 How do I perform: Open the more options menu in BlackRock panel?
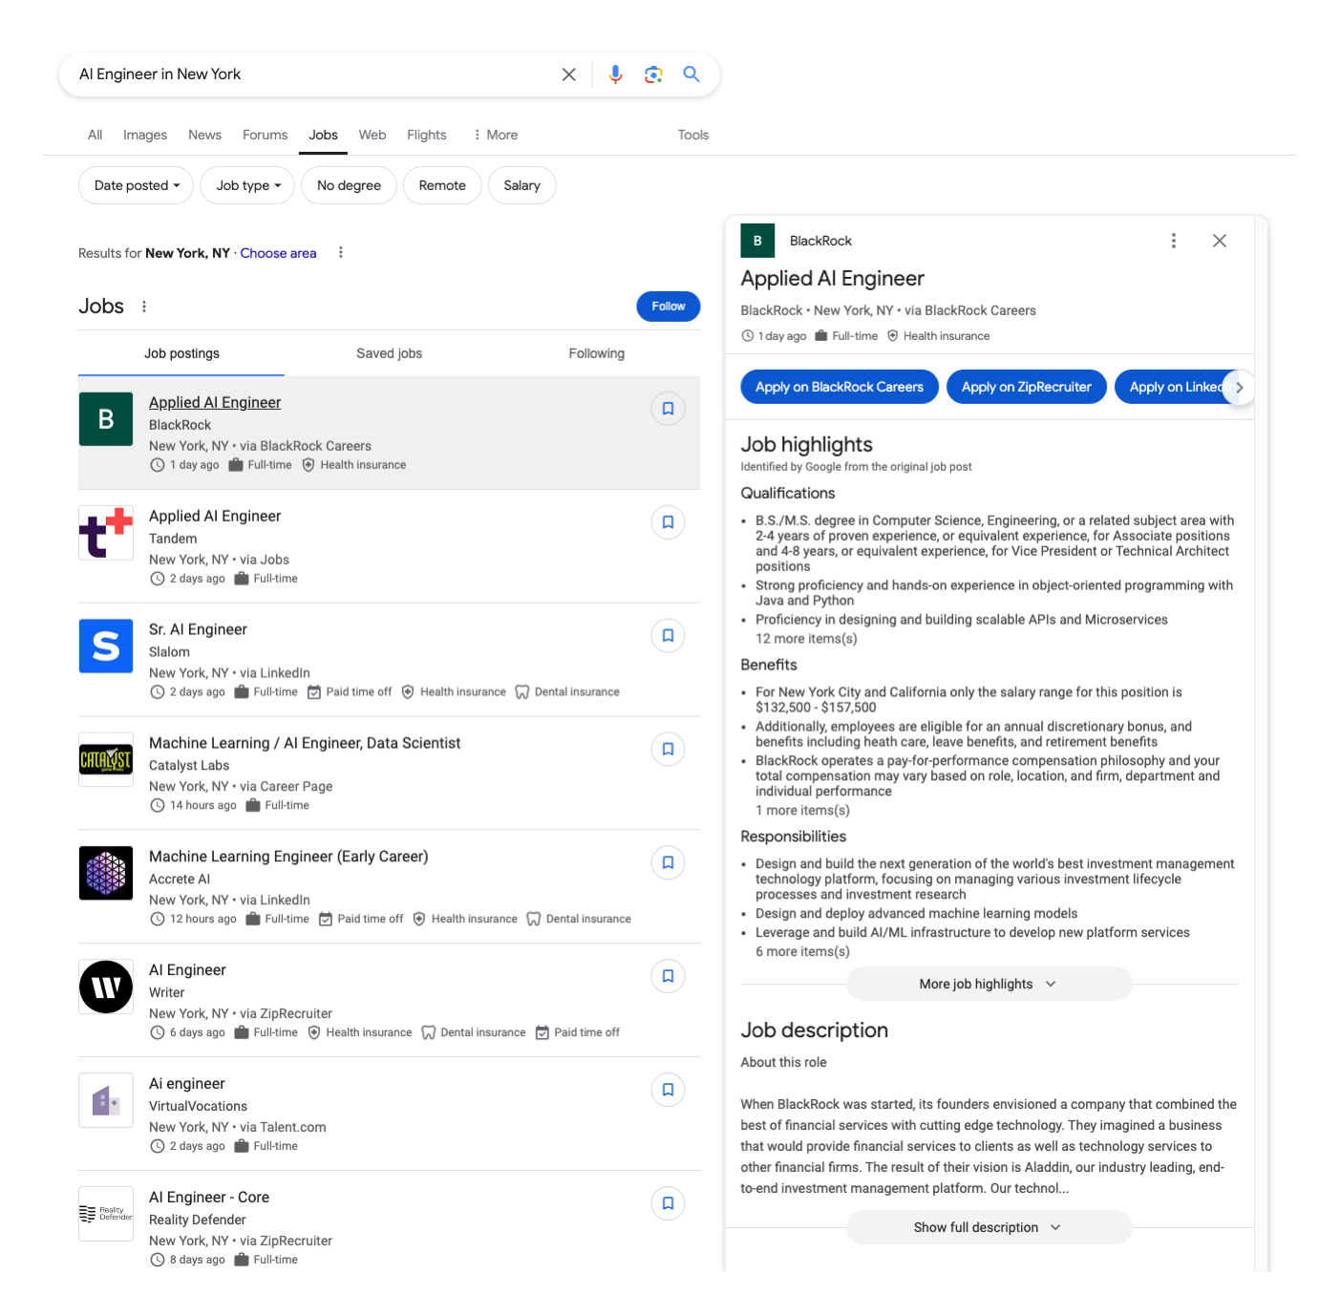1174,241
